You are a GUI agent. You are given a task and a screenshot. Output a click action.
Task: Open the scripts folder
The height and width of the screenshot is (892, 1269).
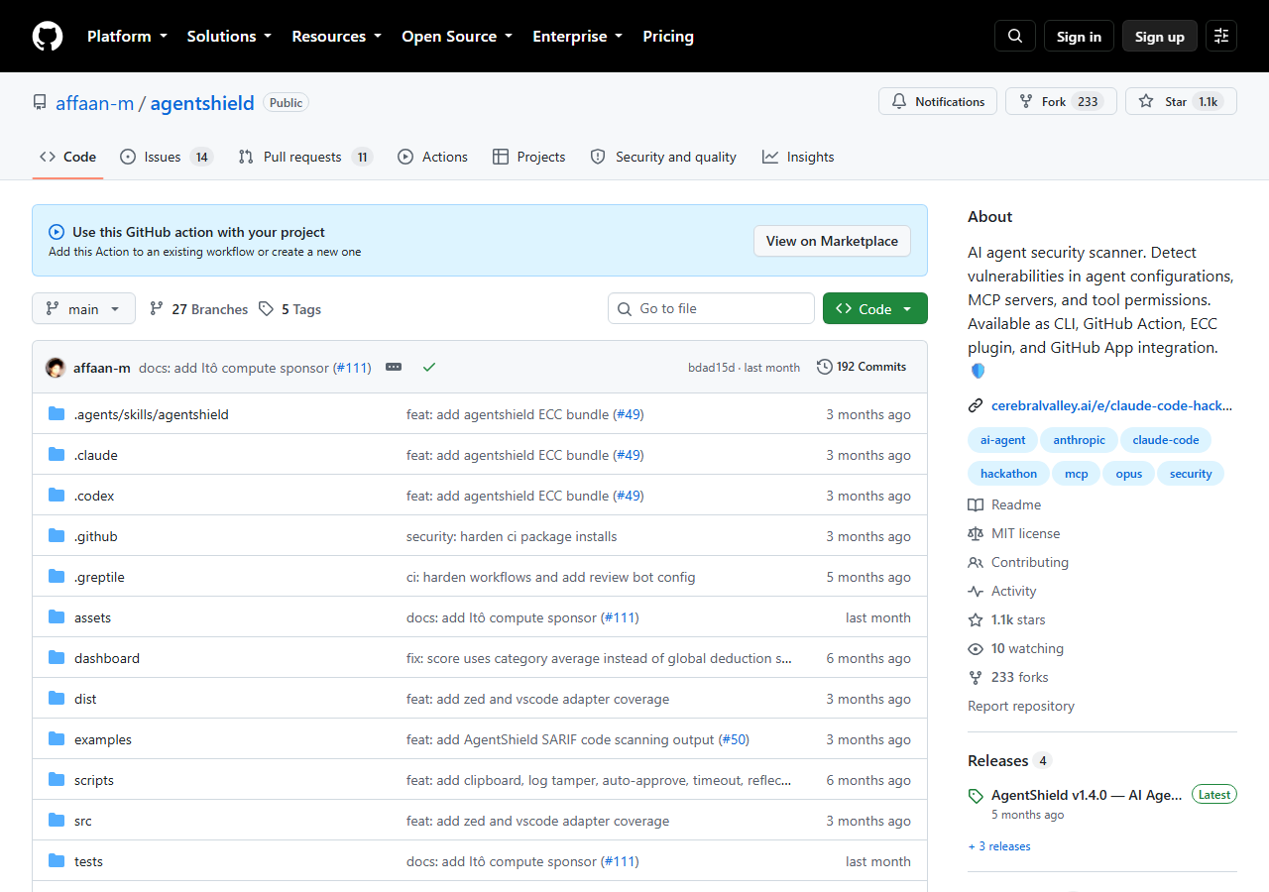pyautogui.click(x=94, y=780)
